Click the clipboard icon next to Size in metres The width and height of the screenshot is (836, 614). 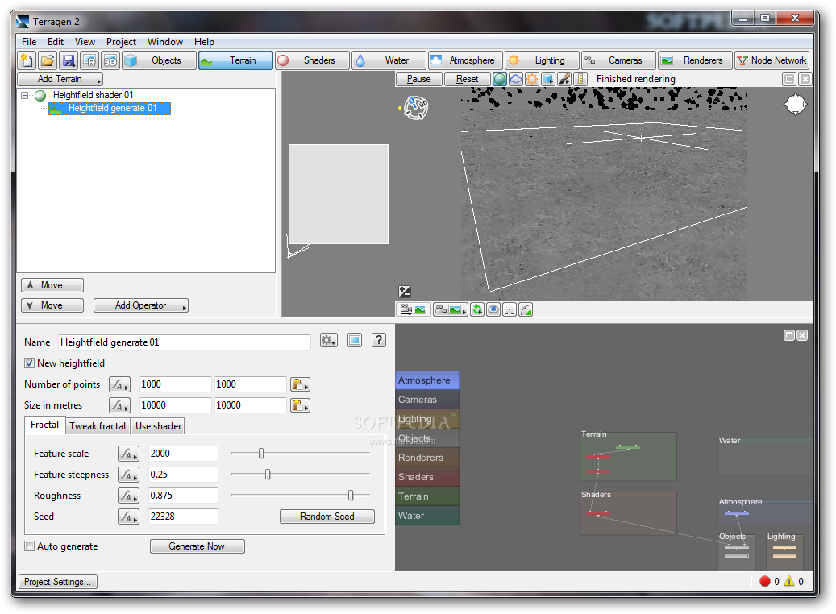coord(300,405)
